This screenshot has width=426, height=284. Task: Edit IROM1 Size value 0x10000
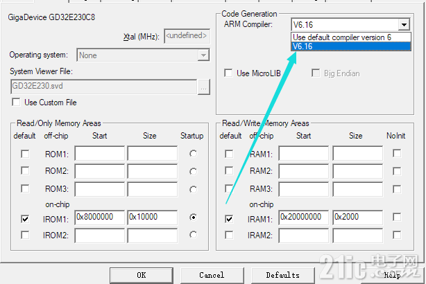tap(153, 218)
